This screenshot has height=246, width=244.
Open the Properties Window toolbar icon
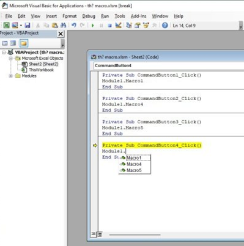138,25
